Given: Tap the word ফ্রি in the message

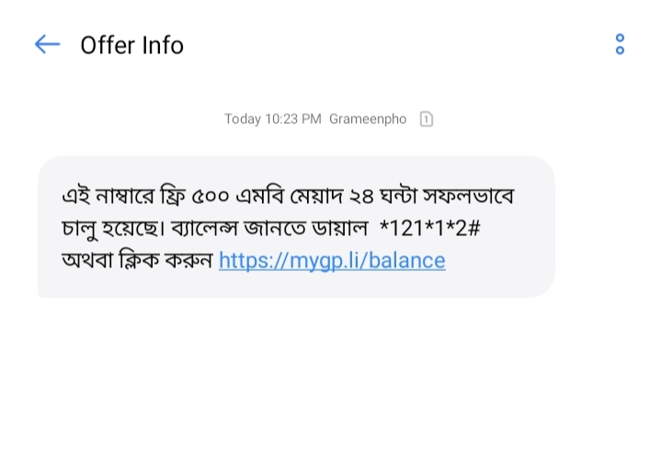Looking at the screenshot, I should click(173, 196).
